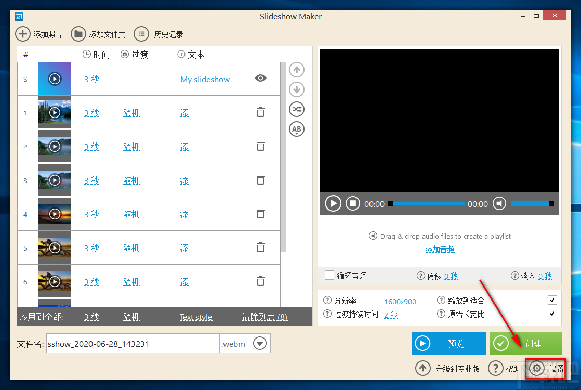Open Text style for all slides
Viewport: 581px width, 390px height.
(x=196, y=317)
